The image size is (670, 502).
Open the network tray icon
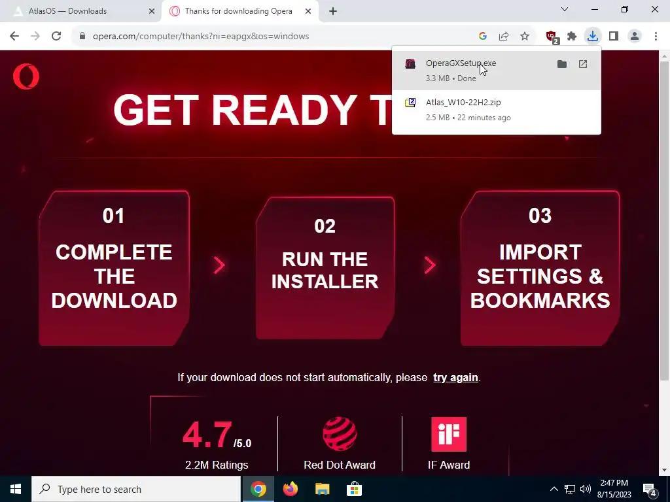click(570, 489)
